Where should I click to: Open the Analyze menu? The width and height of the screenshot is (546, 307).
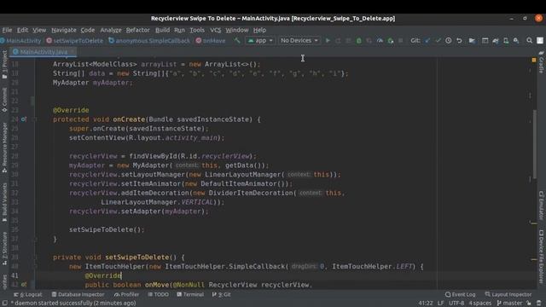111,30
